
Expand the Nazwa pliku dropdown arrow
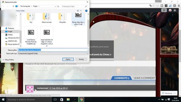(x=87, y=50)
